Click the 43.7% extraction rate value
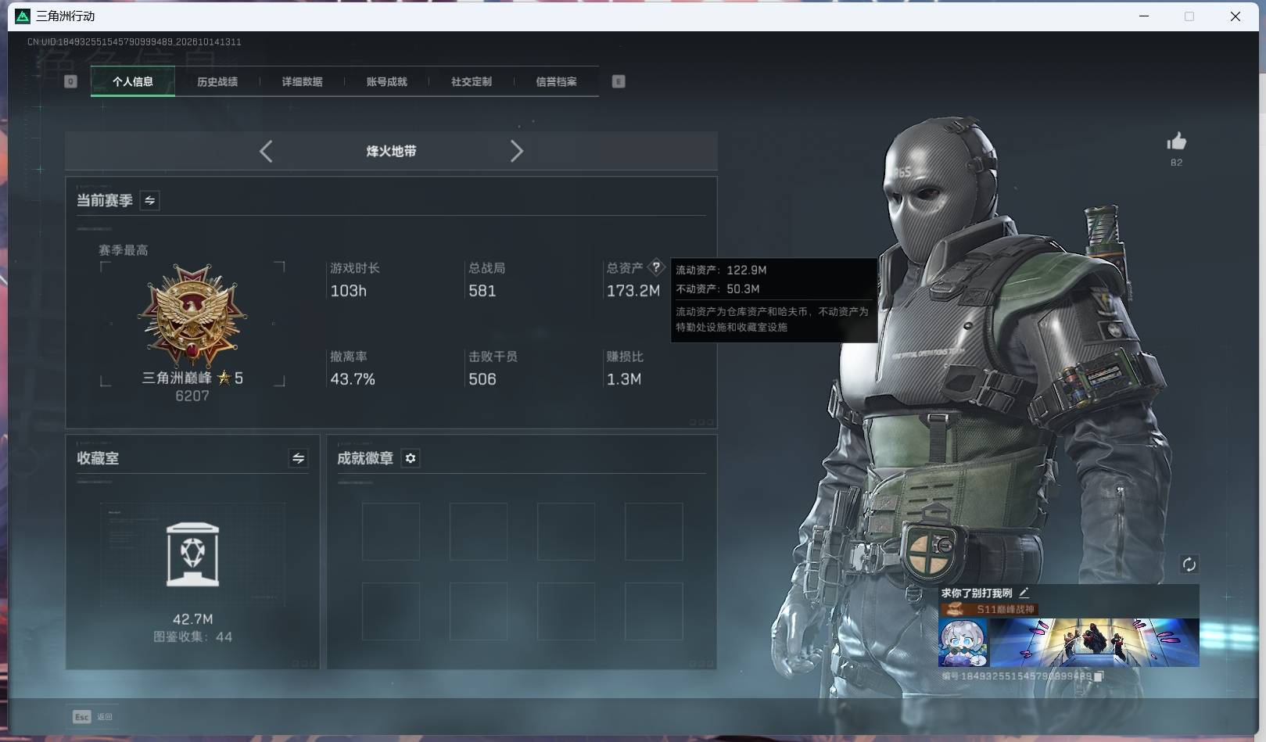Screen dimensions: 1266x742 (x=353, y=379)
